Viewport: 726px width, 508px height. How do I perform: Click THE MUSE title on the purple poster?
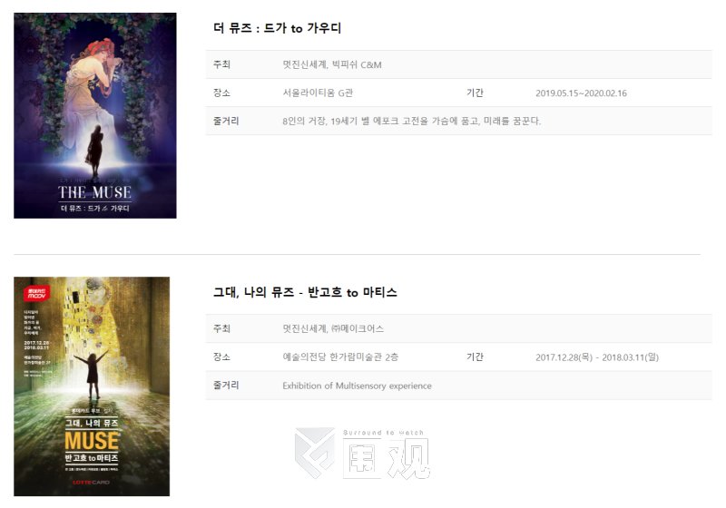pyautogui.click(x=95, y=192)
